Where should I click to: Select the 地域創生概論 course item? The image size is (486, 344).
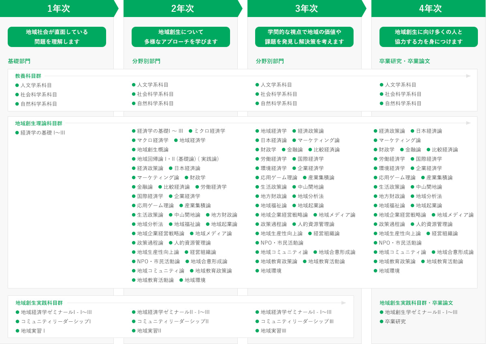coord(153,150)
